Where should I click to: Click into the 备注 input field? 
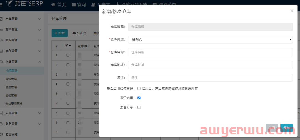coord(210,77)
